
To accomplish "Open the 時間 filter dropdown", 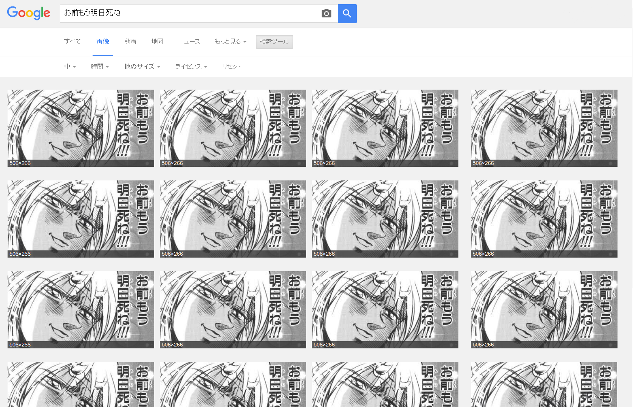I will (100, 66).
